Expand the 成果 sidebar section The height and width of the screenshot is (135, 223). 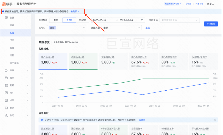[x=27, y=100]
